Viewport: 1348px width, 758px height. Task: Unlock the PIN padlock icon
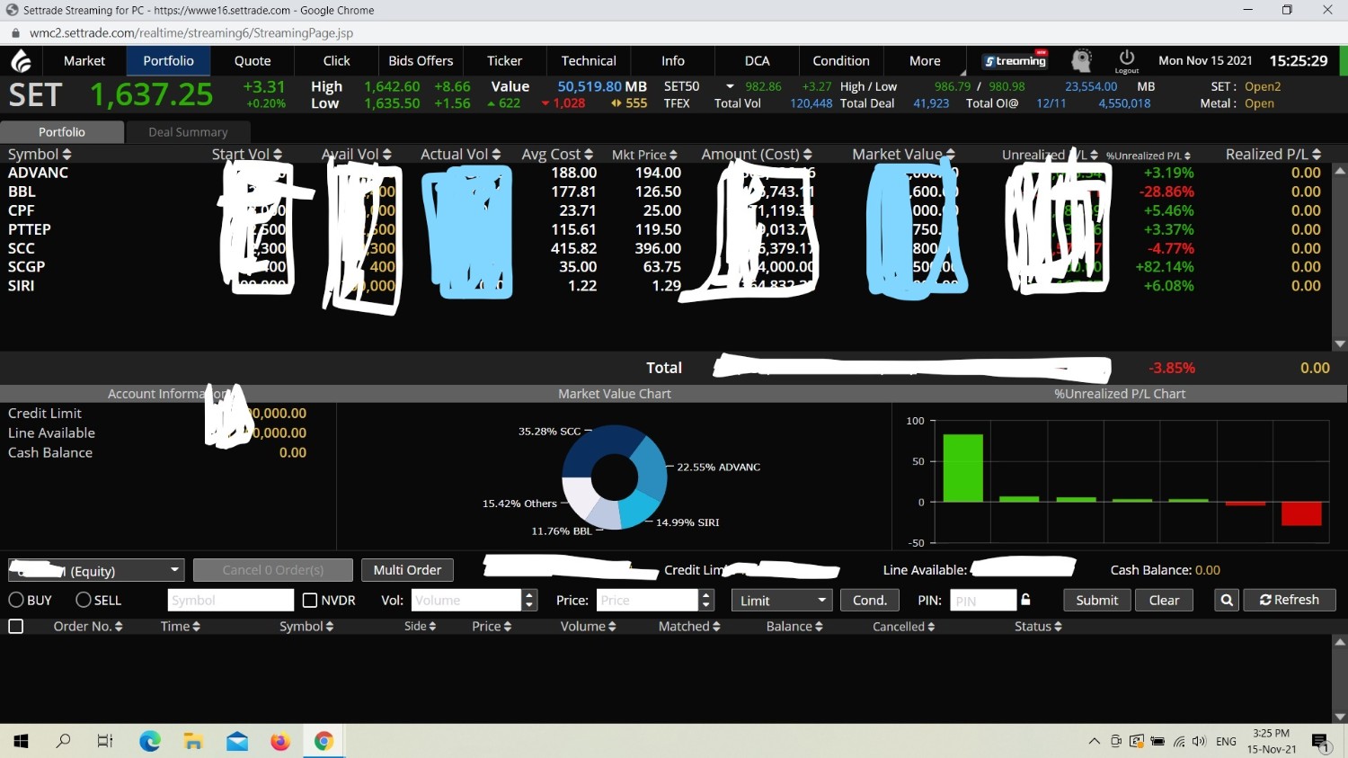pos(1025,600)
